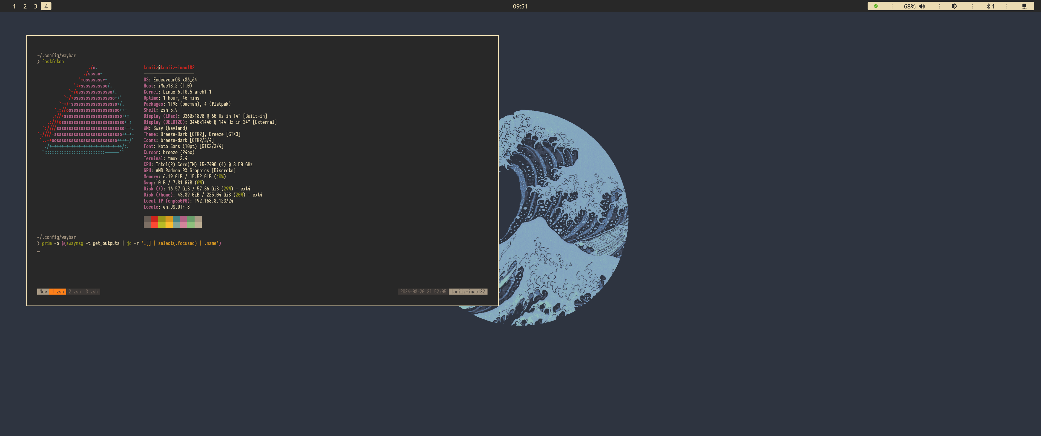Image resolution: width=1041 pixels, height=436 pixels.
Task: Click the active workspace 4 button
Action: click(46, 6)
